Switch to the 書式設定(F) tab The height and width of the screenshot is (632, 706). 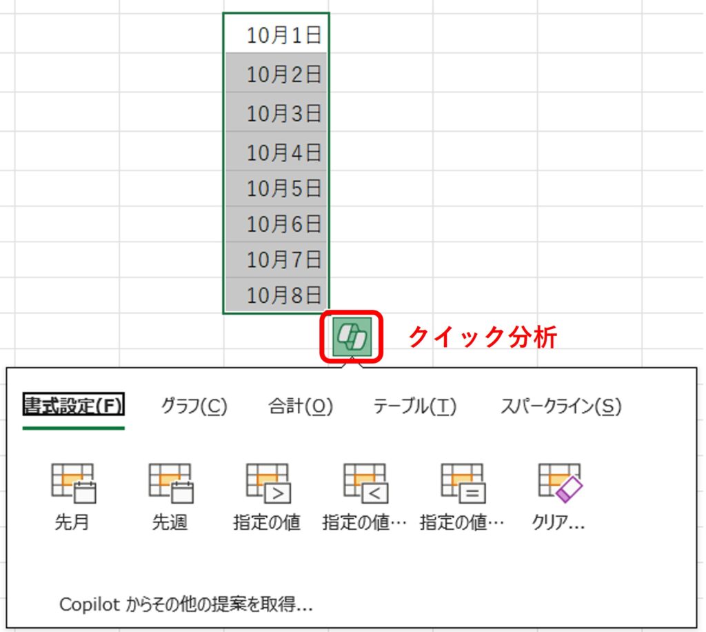(x=73, y=406)
